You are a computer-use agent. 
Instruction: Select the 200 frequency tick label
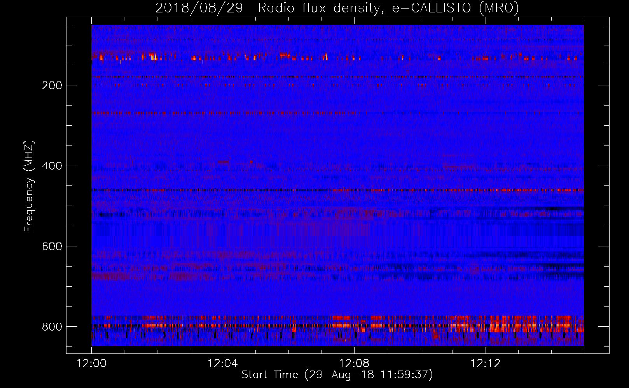52,85
